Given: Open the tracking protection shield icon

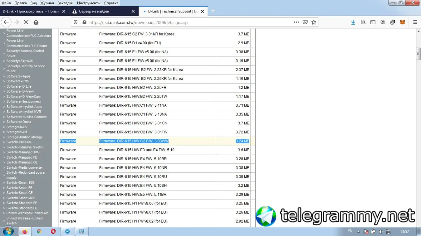Looking at the screenshot, I should tap(76, 22).
